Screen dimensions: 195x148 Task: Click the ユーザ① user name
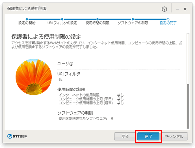(65, 64)
